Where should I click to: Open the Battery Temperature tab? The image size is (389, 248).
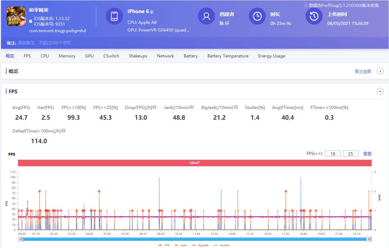point(228,56)
